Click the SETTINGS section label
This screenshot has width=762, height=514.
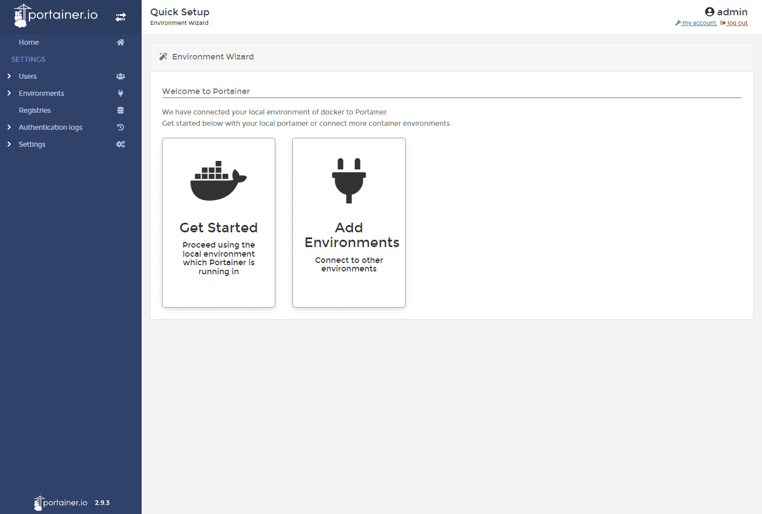coord(28,60)
